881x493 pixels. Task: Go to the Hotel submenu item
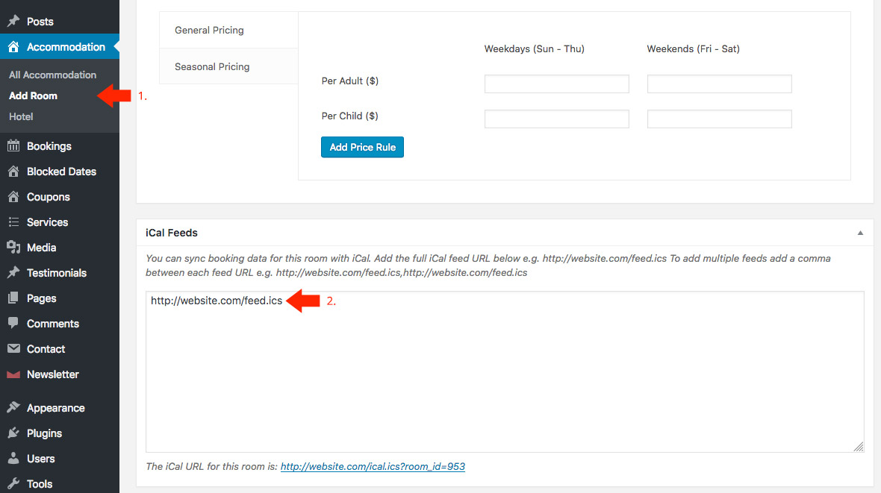[x=21, y=116]
